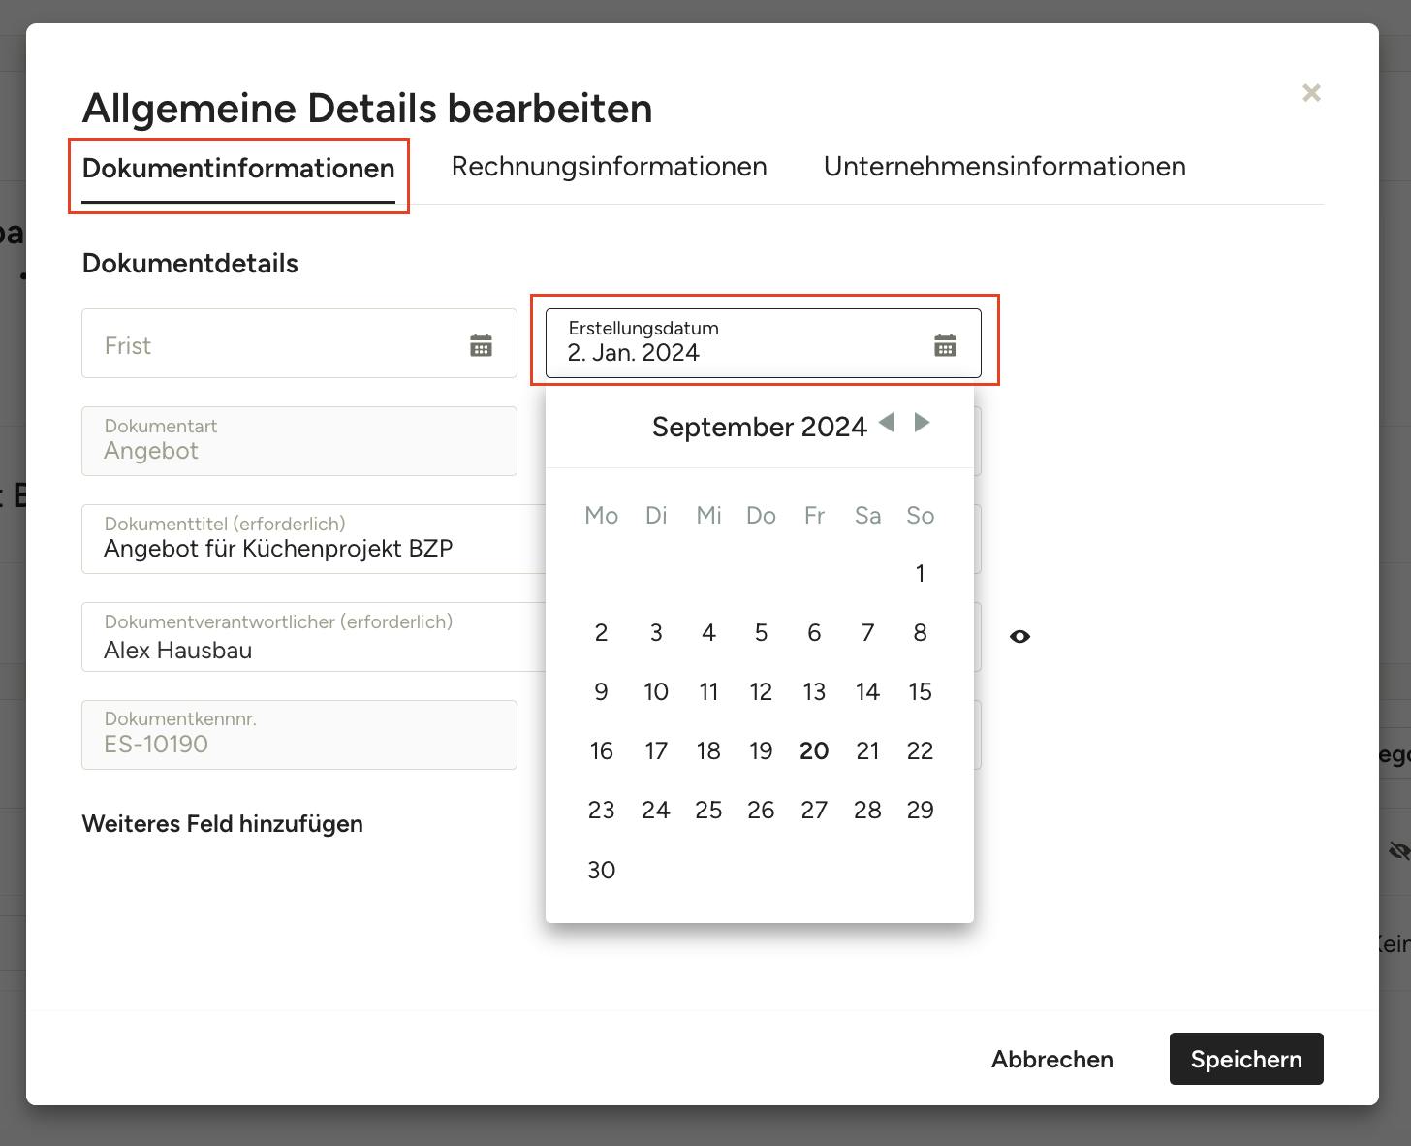Go to previous month in calendar

pyautogui.click(x=886, y=423)
